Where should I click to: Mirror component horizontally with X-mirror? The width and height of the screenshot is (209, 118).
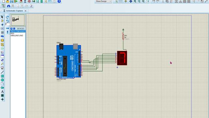pyautogui.click(x=8, y=29)
